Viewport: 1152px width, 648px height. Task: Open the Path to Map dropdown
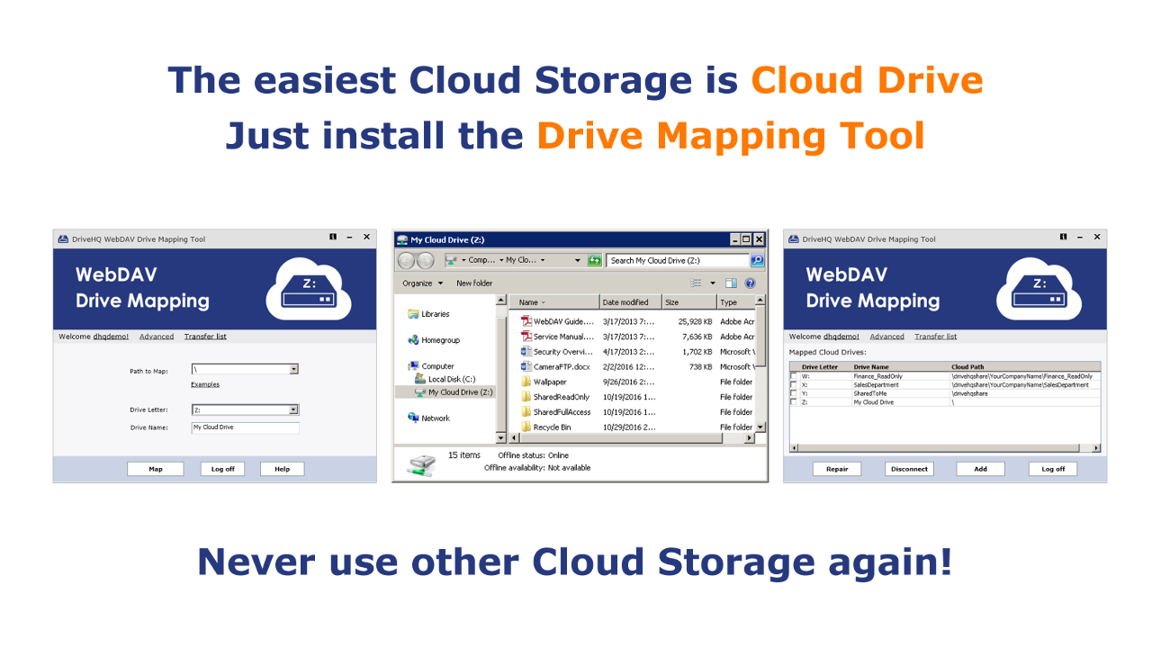(x=293, y=369)
